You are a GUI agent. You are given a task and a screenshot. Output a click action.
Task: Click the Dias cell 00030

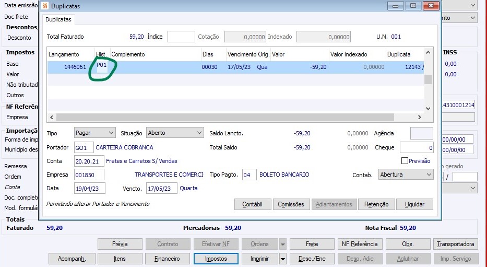pos(210,67)
